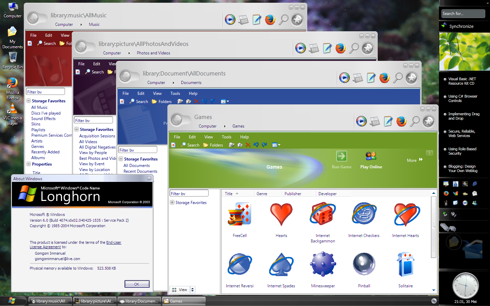Click Firefox icon in AllDocuments window header
This screenshot has height=306, width=490.
pyautogui.click(x=385, y=78)
